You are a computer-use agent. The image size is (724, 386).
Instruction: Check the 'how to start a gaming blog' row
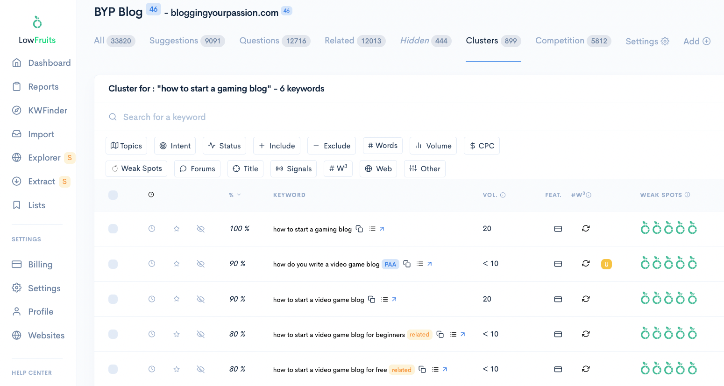point(113,229)
